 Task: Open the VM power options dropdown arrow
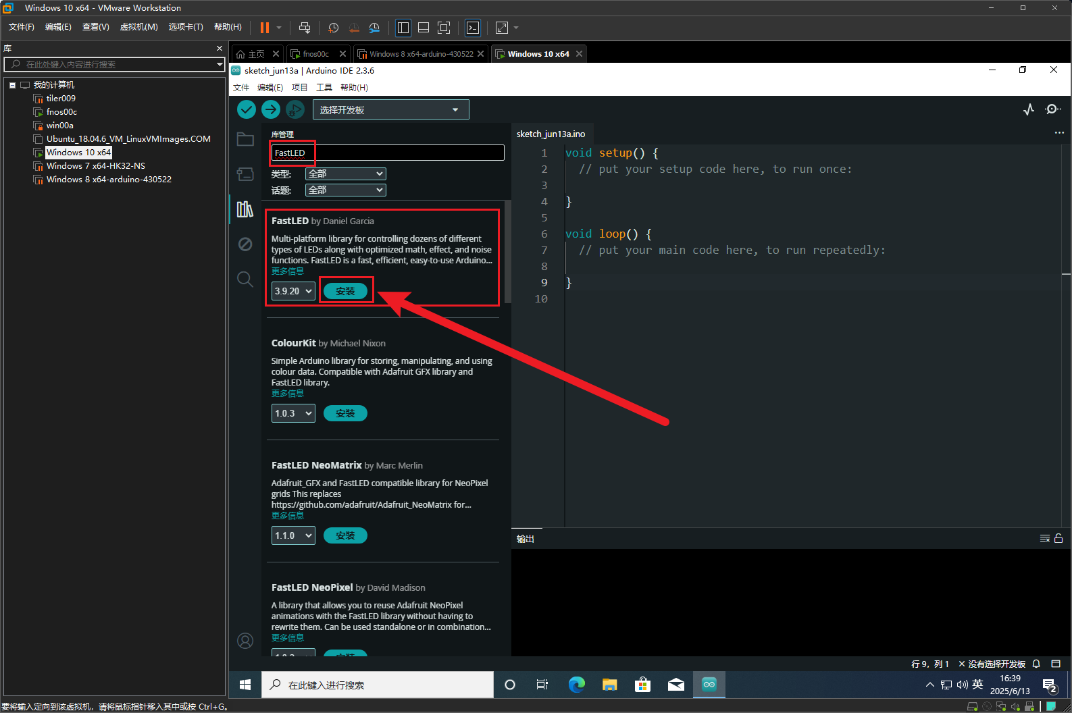pyautogui.click(x=279, y=28)
